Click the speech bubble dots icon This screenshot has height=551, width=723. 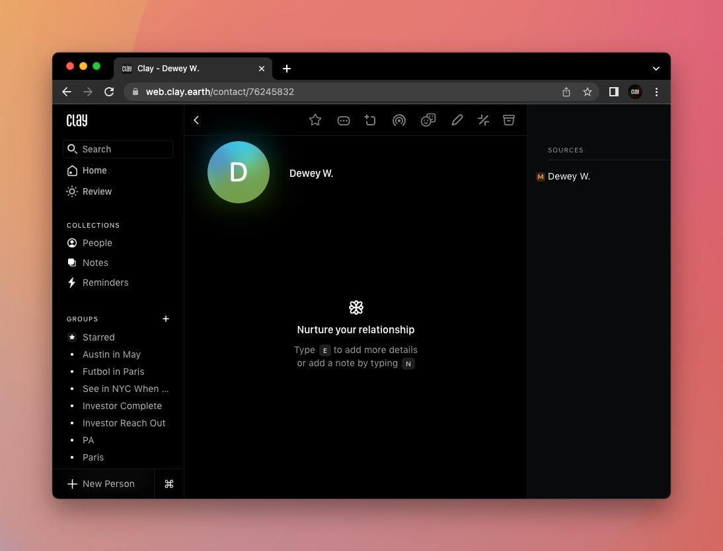[x=343, y=120]
